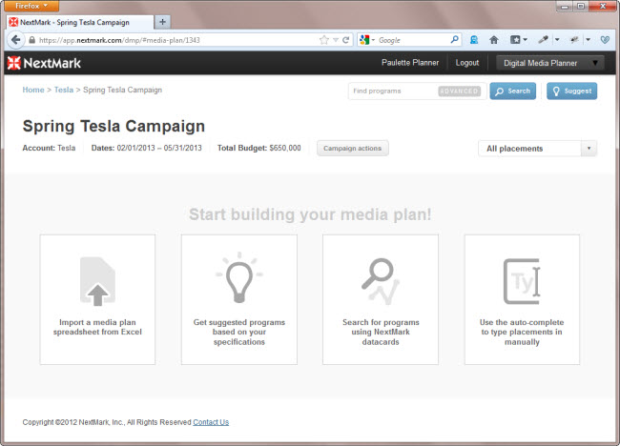Click the Spring Tesla Campaign heading
Viewport: 620px width, 446px height.
[x=114, y=126]
